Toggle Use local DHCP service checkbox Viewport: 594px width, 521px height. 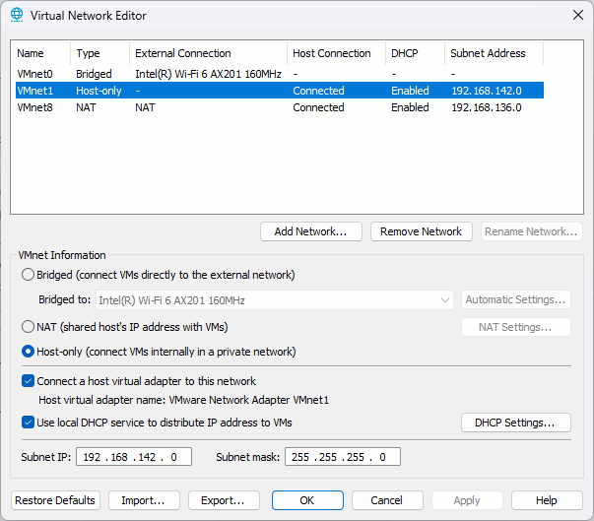coord(28,423)
